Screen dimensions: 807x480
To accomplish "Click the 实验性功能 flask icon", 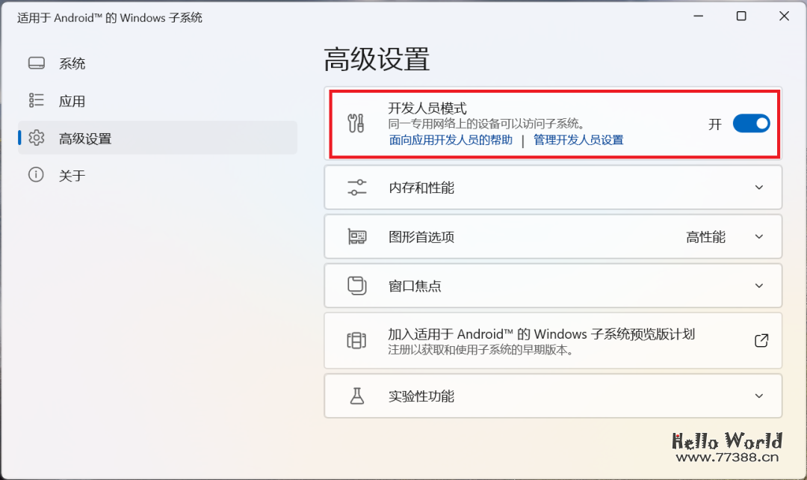I will [x=356, y=396].
